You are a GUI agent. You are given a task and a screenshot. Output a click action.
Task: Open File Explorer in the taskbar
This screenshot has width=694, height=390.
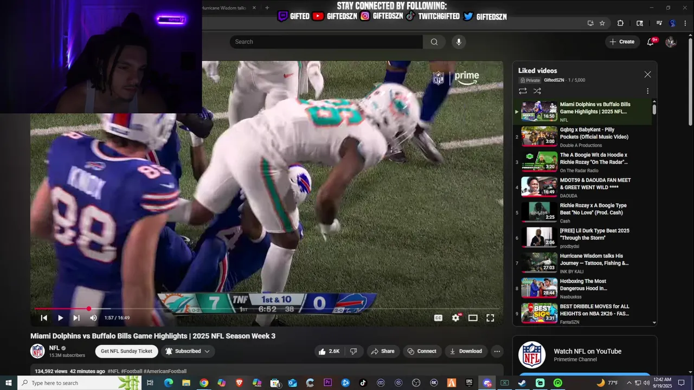(186, 383)
